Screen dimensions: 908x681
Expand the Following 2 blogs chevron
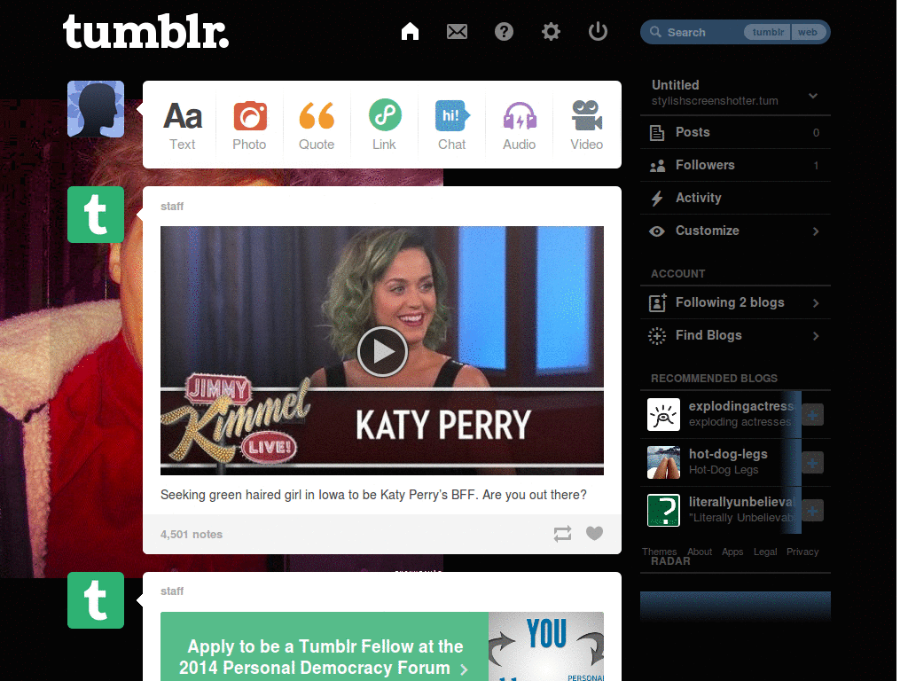(816, 303)
